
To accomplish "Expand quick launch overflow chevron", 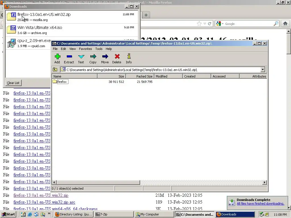I will tap(49, 213).
